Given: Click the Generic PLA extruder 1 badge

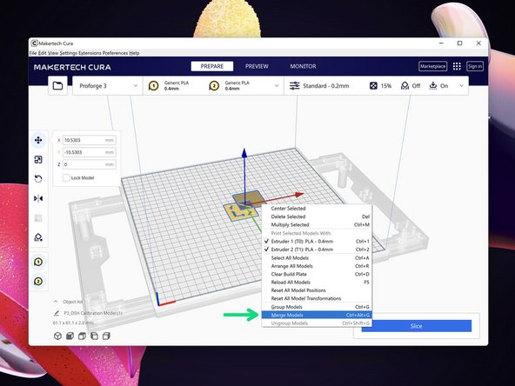Looking at the screenshot, I should click(153, 86).
